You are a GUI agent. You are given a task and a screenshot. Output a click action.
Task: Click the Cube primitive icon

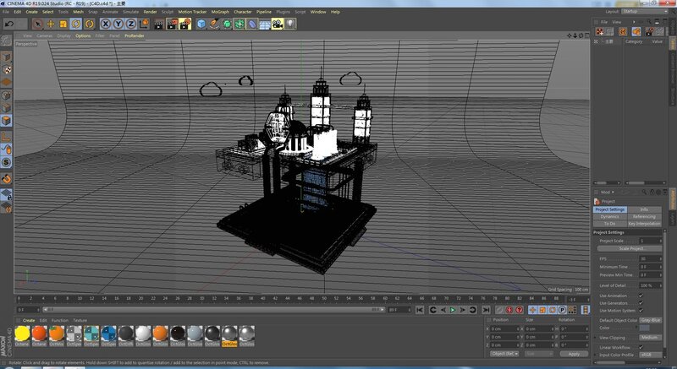tap(202, 24)
